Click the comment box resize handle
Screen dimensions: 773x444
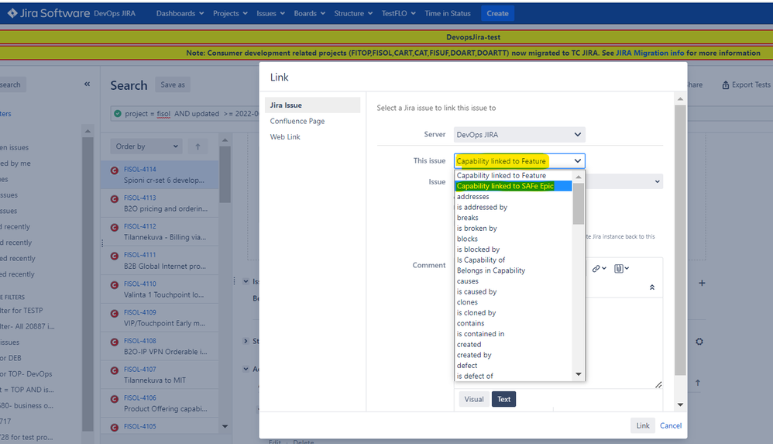coord(658,385)
